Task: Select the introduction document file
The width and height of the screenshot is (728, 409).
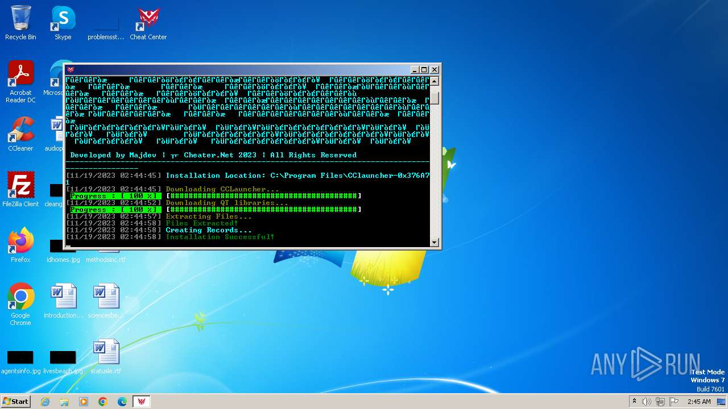Action: (63, 301)
